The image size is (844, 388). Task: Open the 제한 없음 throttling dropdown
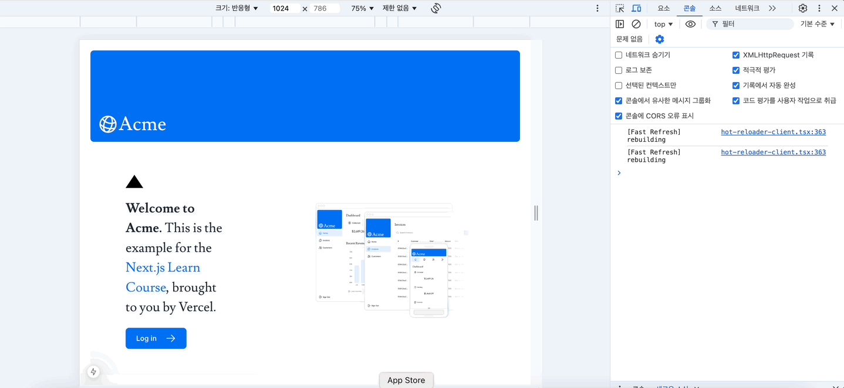click(400, 8)
